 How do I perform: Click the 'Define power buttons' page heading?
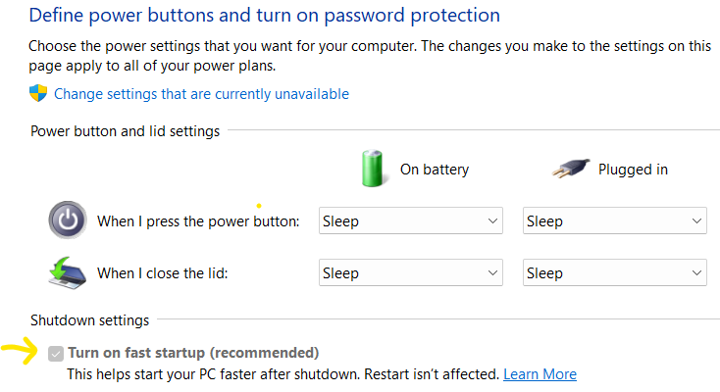point(264,16)
